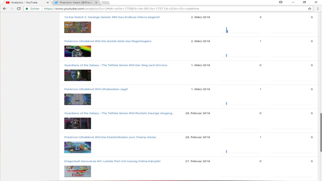This screenshot has width=322, height=181.
Task: Open a new tab with the new-tab button
Action: [x=105, y=3]
